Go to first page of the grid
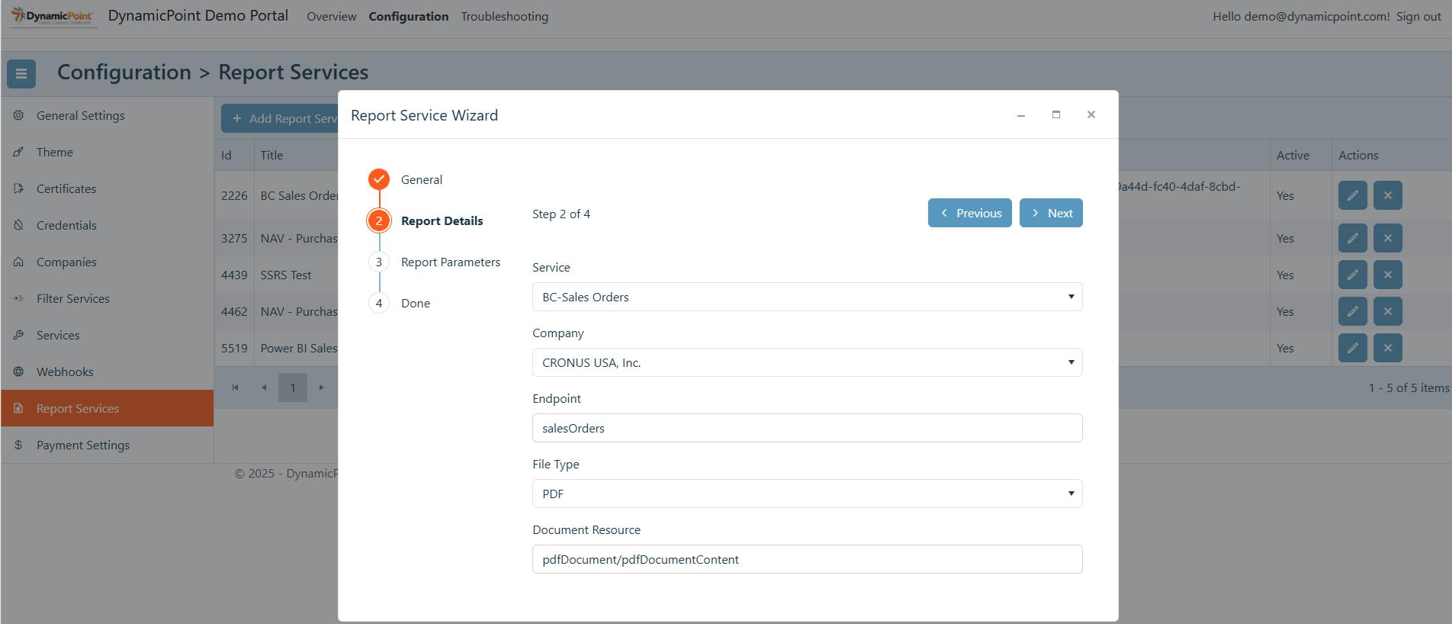 click(x=235, y=388)
